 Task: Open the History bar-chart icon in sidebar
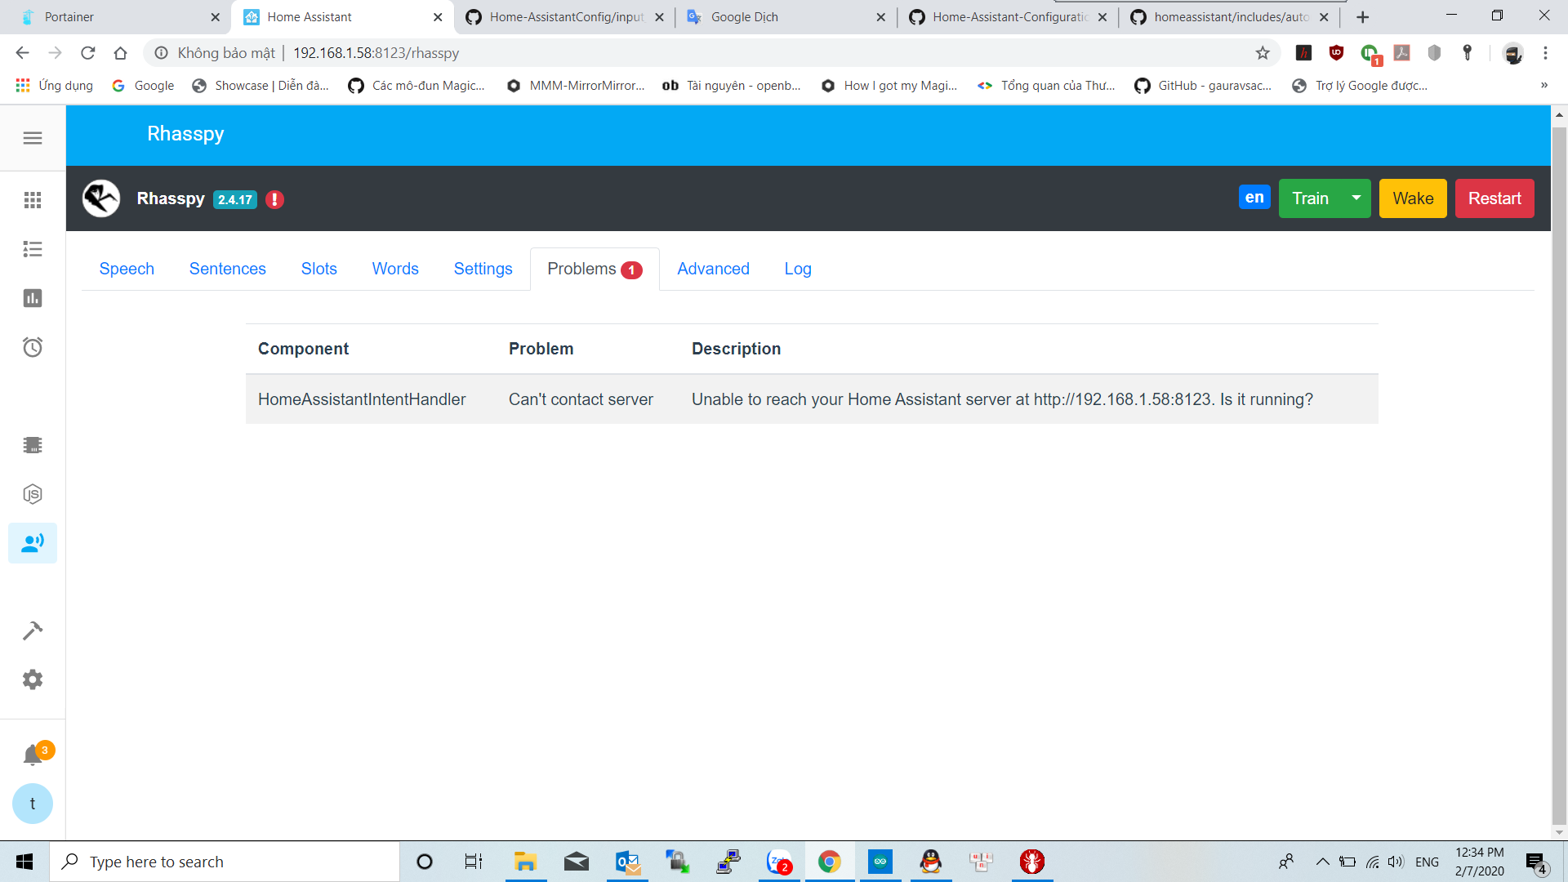33,298
